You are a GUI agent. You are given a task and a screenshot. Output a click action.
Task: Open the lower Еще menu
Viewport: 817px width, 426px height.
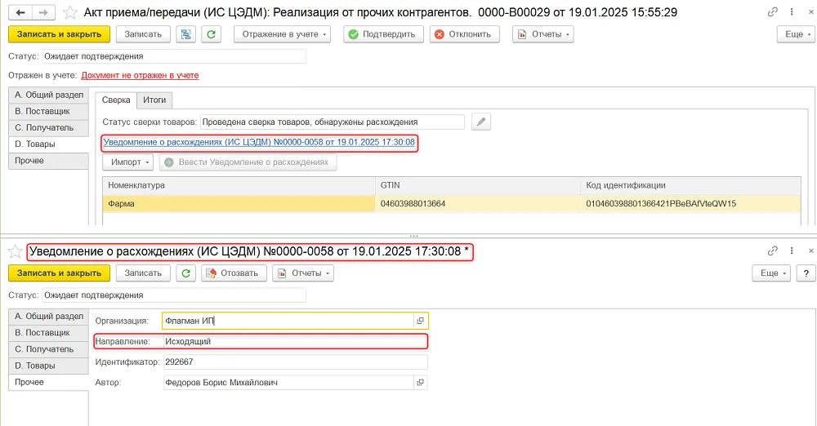772,273
